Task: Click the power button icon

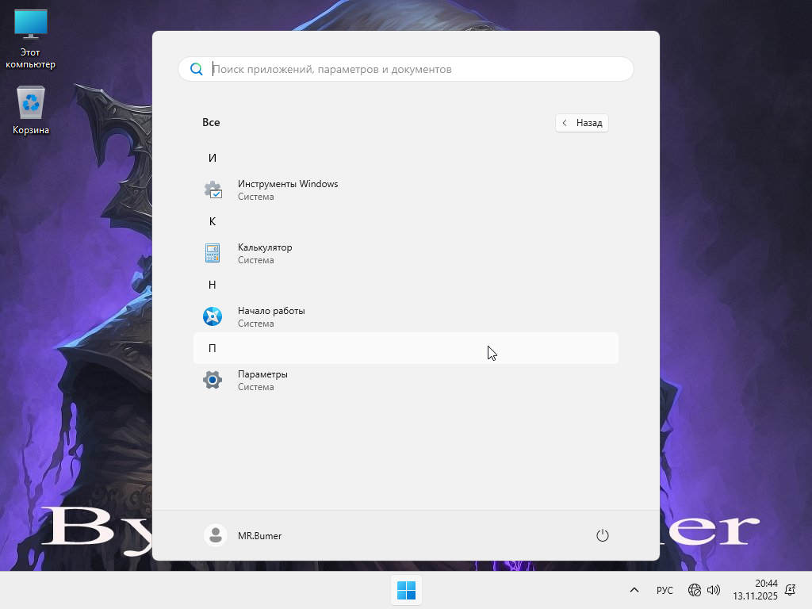Action: 602,535
